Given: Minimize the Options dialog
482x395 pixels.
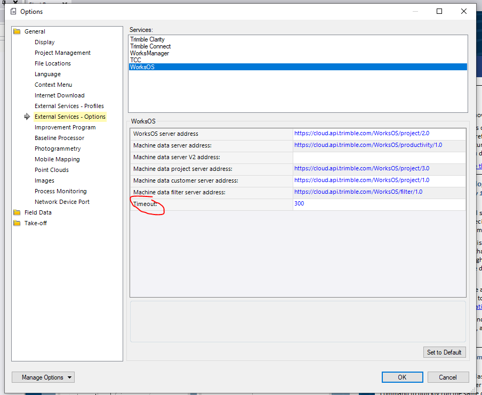Looking at the screenshot, I should tap(415, 11).
